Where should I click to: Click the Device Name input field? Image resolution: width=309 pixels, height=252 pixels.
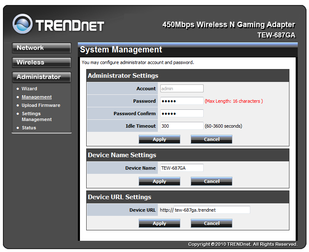coord(182,168)
